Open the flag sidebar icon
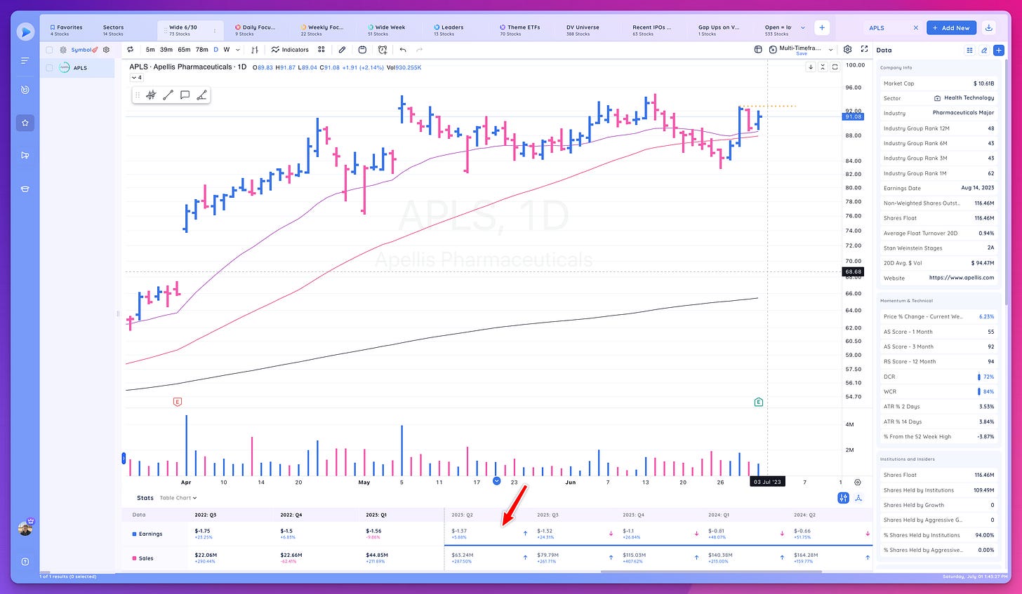This screenshot has width=1022, height=594. click(25, 156)
